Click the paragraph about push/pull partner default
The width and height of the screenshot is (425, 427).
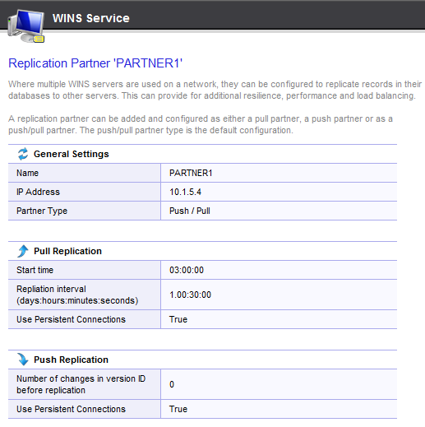tap(201, 124)
